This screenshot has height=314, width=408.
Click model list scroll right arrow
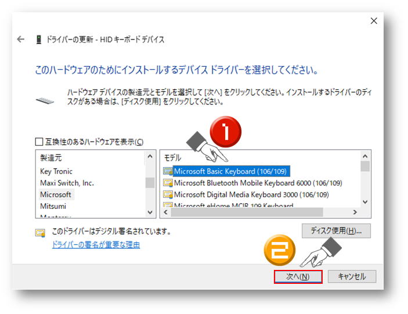point(355,212)
